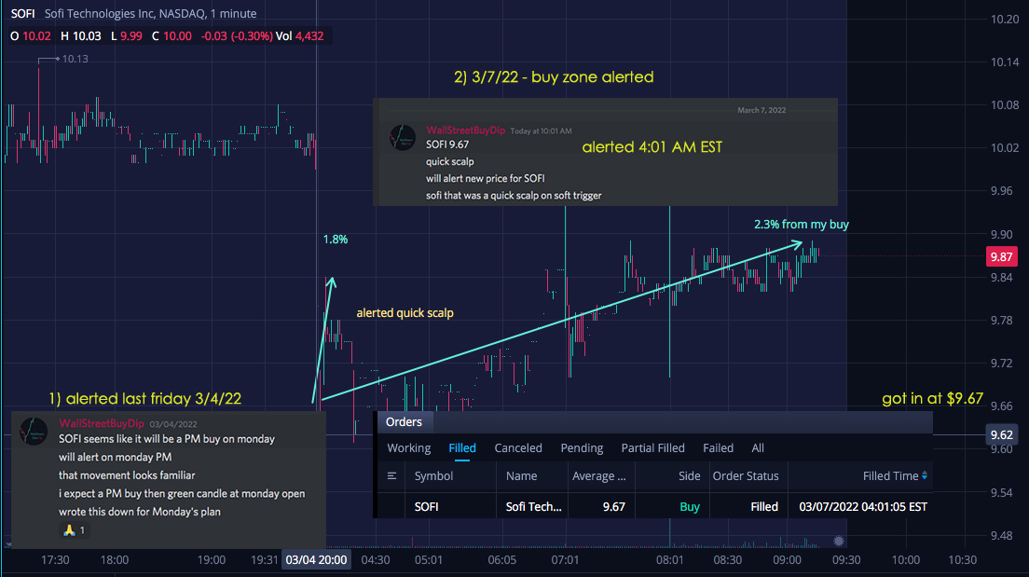1029x577 pixels.
Task: Switch to the Canceled orders tab
Action: (x=518, y=447)
